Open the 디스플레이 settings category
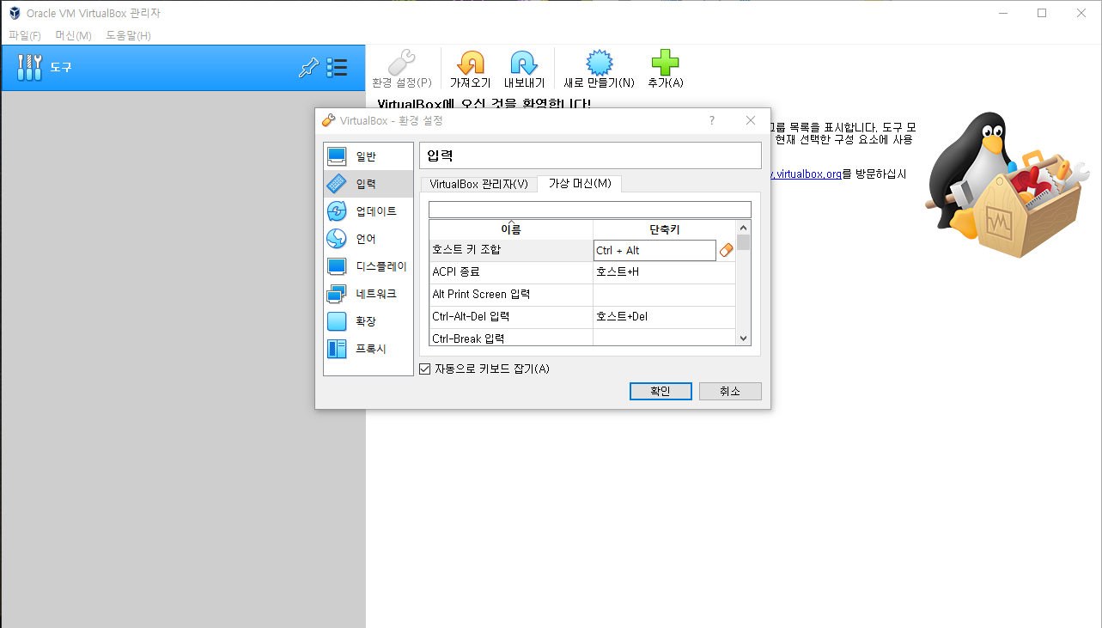Image resolution: width=1102 pixels, height=628 pixels. click(x=368, y=266)
